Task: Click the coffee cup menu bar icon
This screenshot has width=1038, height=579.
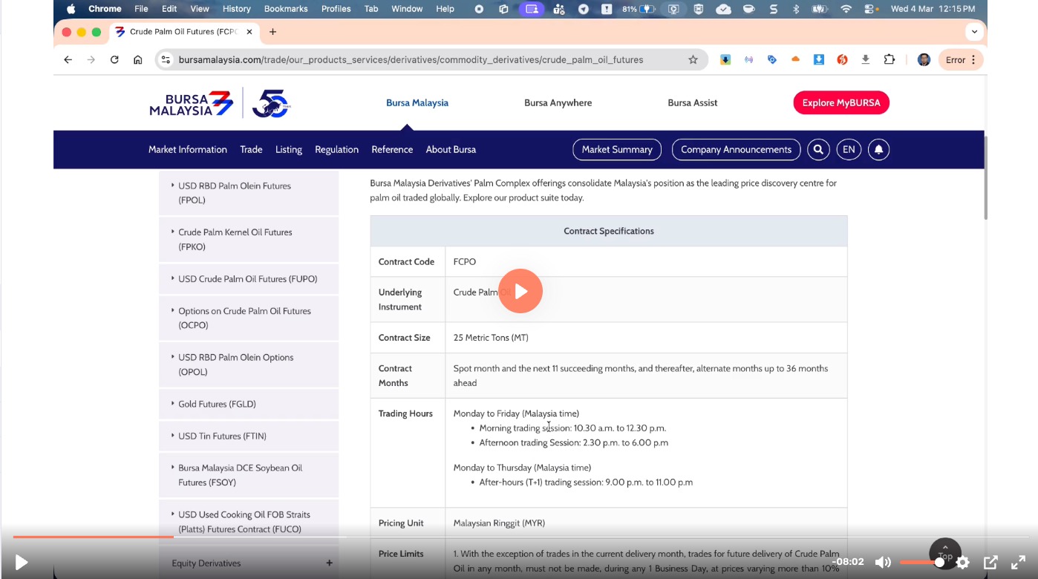Action: pyautogui.click(x=749, y=9)
